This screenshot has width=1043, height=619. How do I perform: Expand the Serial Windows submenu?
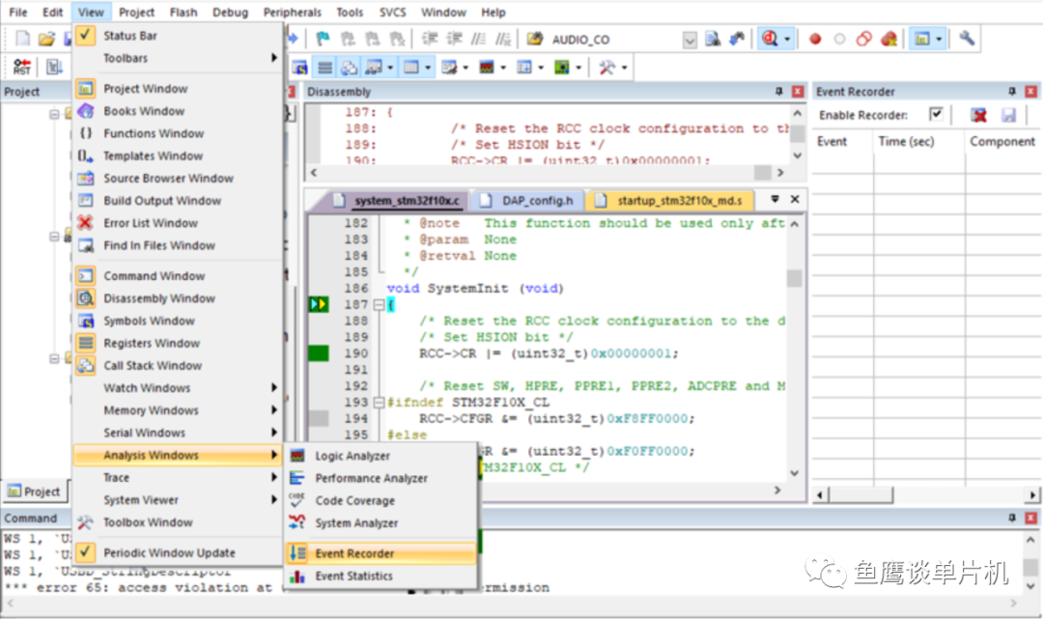pos(178,433)
